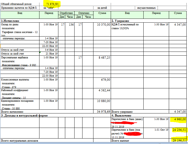Select the regional coefficient amount 4 562,44

pos(104,90)
